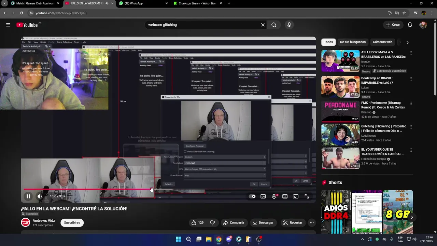Screen dimensions: 437x246
Task: Open Crear menu
Action: point(393,25)
